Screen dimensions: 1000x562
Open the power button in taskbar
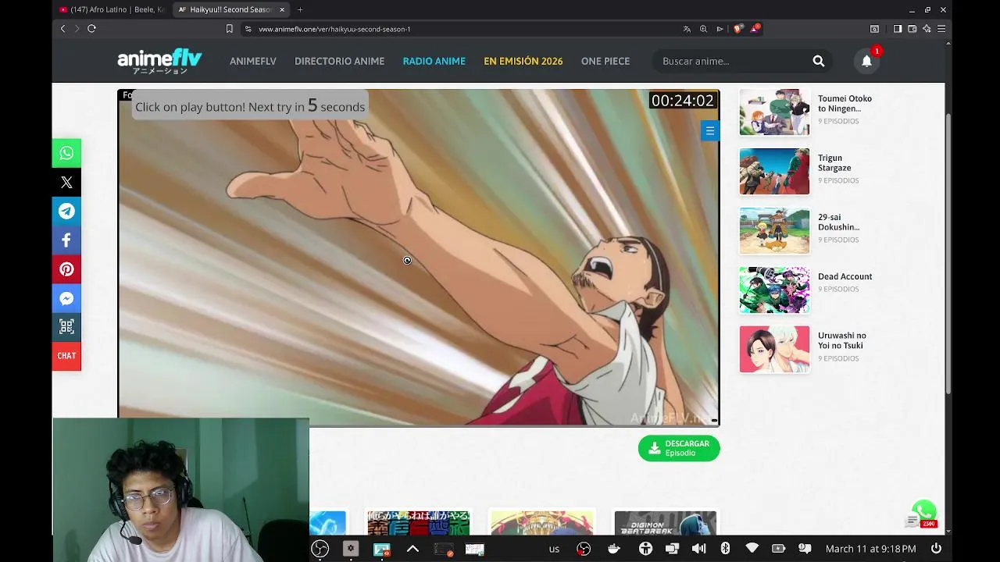[936, 549]
